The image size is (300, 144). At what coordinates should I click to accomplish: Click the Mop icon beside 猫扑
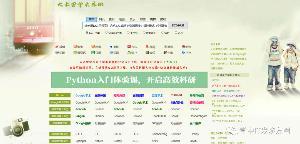point(129,53)
